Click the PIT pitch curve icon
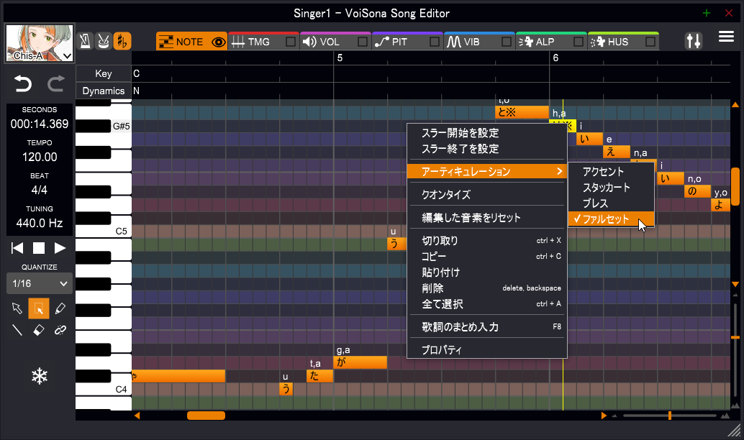This screenshot has height=440, width=744. (381, 42)
